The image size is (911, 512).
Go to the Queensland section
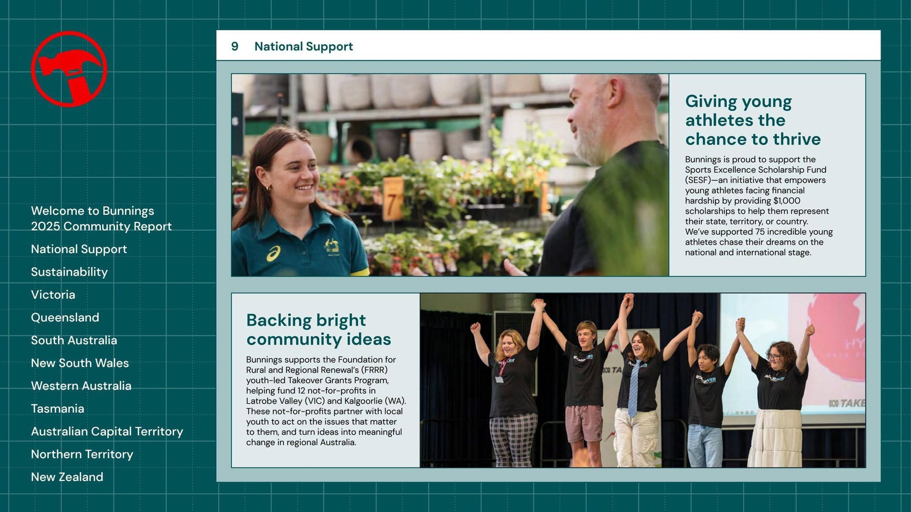coord(65,317)
